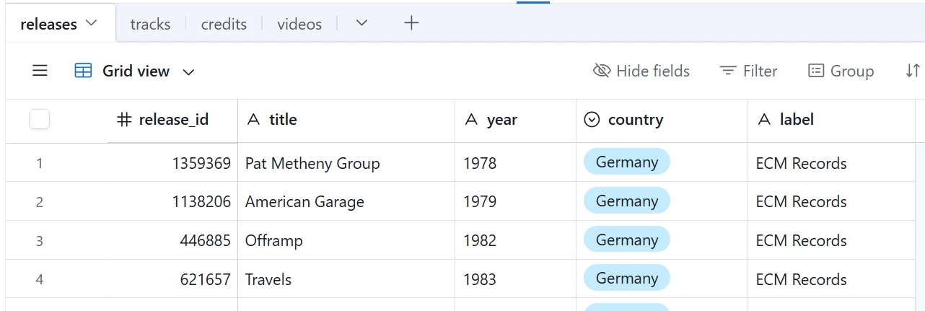Image resolution: width=925 pixels, height=311 pixels.
Task: Expand the more tables chevron
Action: tap(362, 23)
